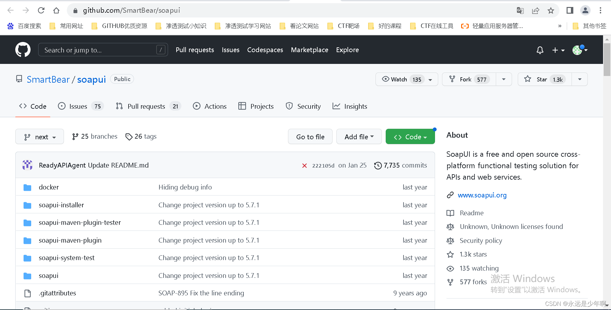Open Insights tab
Screen dimensions: 611x310
tap(350, 107)
